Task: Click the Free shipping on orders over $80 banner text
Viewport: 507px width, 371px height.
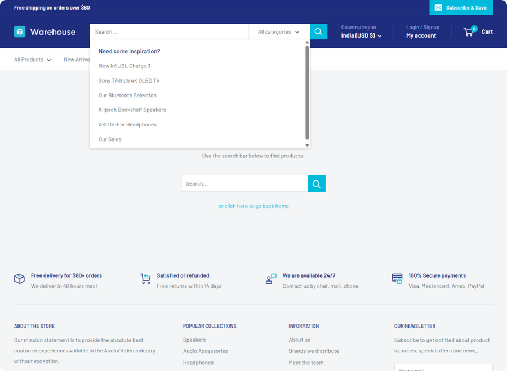Action: pos(52,7)
